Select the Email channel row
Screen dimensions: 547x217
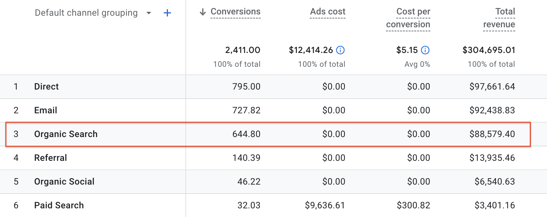(x=46, y=110)
